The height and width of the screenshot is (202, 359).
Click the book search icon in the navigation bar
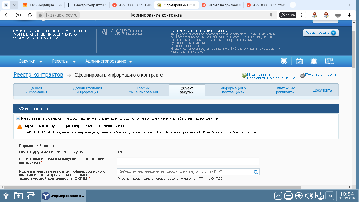pyautogui.click(x=329, y=61)
